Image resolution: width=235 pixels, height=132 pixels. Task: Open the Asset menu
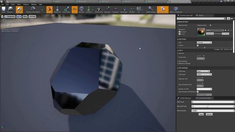coord(13,4)
